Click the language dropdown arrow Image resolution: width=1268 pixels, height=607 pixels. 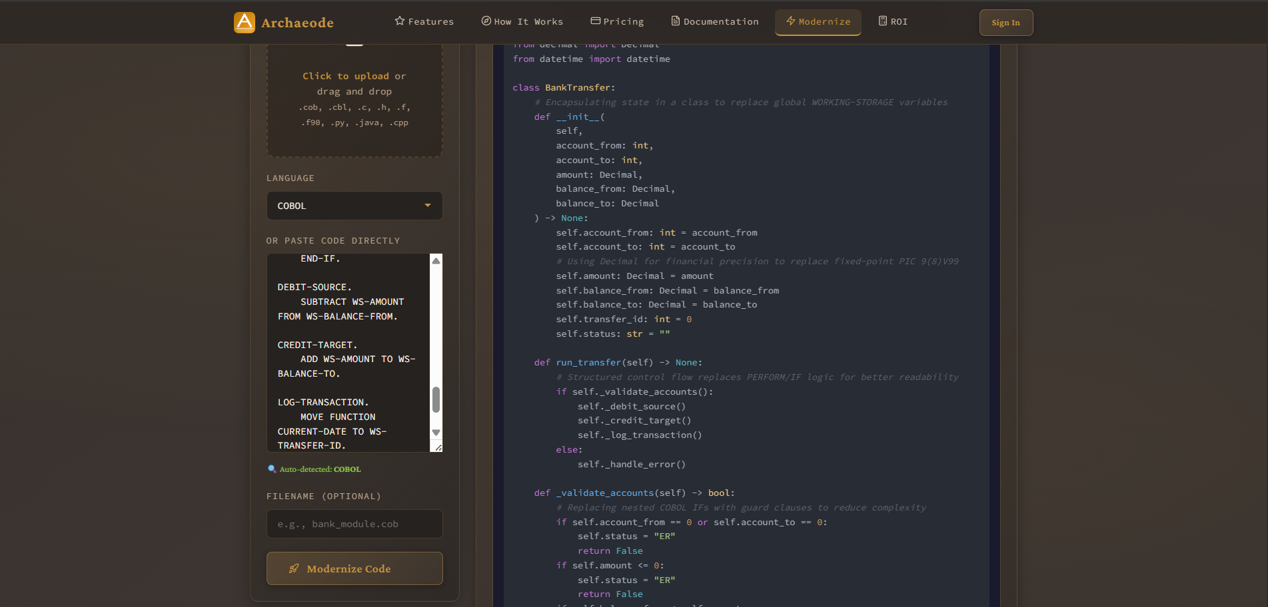(428, 206)
